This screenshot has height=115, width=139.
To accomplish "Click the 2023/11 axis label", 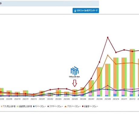I will click(124, 99).
